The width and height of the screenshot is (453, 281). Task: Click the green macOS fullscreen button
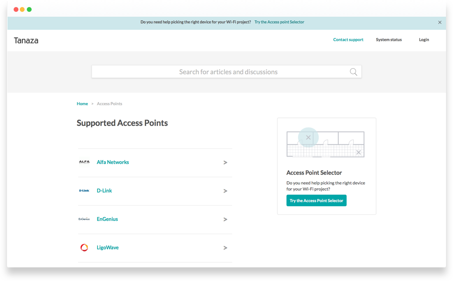[x=29, y=10]
